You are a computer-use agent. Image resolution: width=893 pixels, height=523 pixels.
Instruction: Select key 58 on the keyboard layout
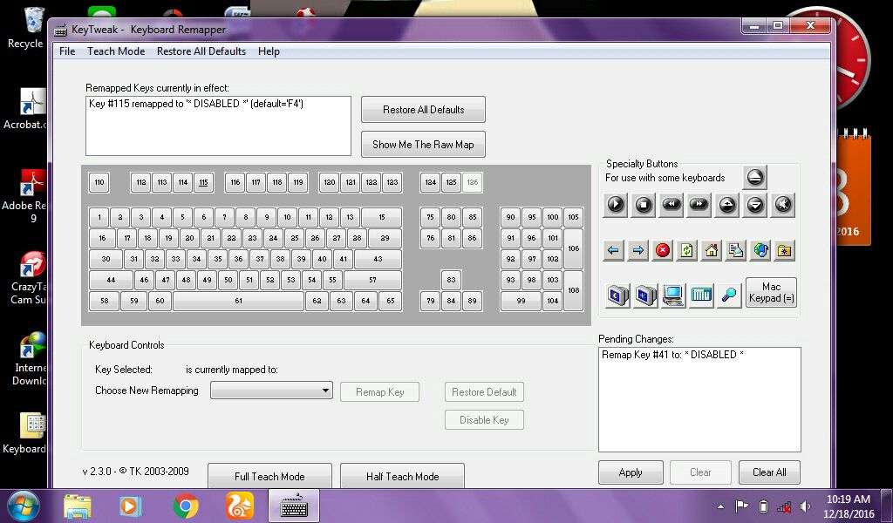pyautogui.click(x=105, y=301)
